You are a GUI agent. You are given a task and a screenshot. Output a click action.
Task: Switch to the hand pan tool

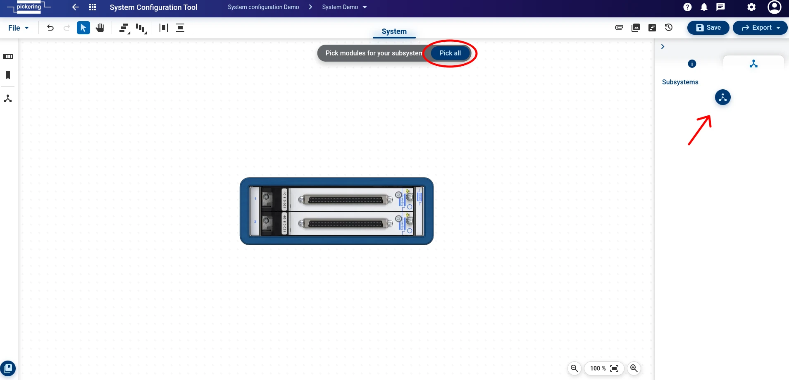(x=100, y=28)
